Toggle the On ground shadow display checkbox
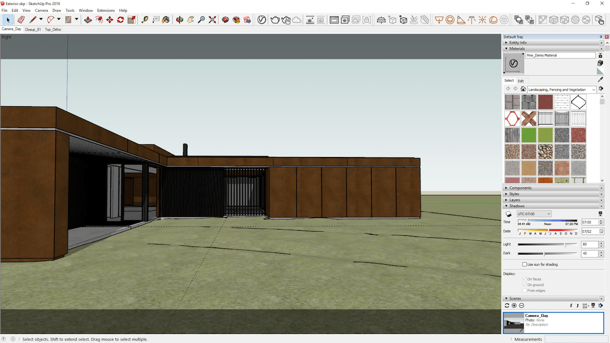Screen dimensions: 610x343 point(526,285)
